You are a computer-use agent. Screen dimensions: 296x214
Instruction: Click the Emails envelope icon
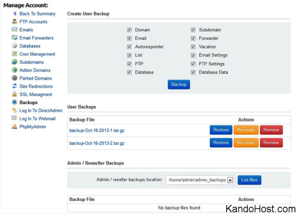coord(15,30)
